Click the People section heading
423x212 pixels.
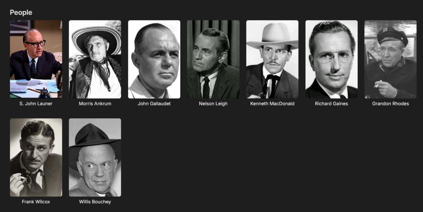[x=21, y=12]
